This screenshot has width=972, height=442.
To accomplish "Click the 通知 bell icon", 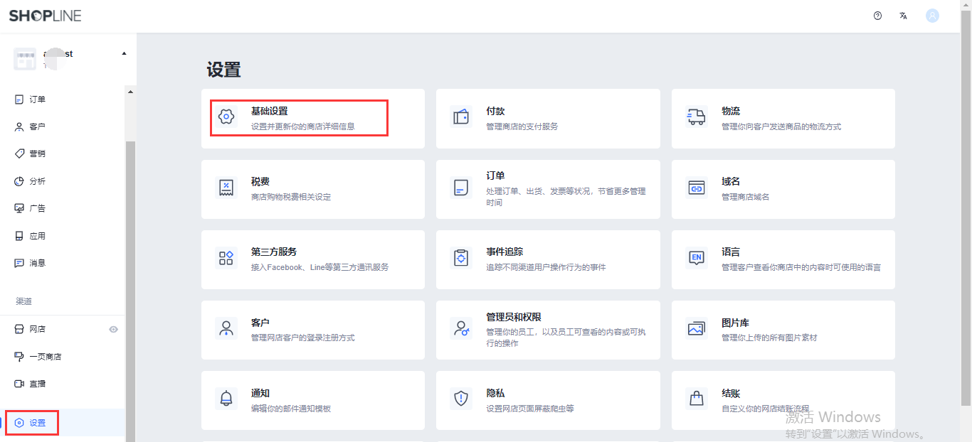I will [x=226, y=399].
